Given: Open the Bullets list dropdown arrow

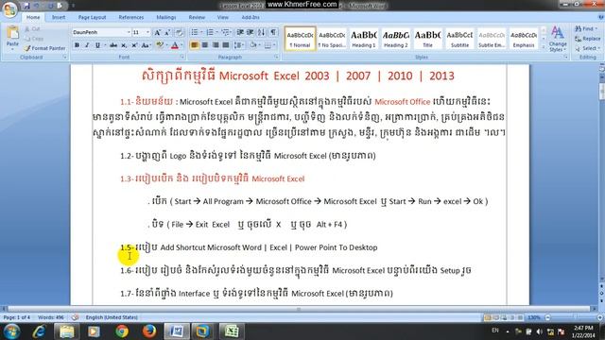Looking at the screenshot, I should 200,33.
